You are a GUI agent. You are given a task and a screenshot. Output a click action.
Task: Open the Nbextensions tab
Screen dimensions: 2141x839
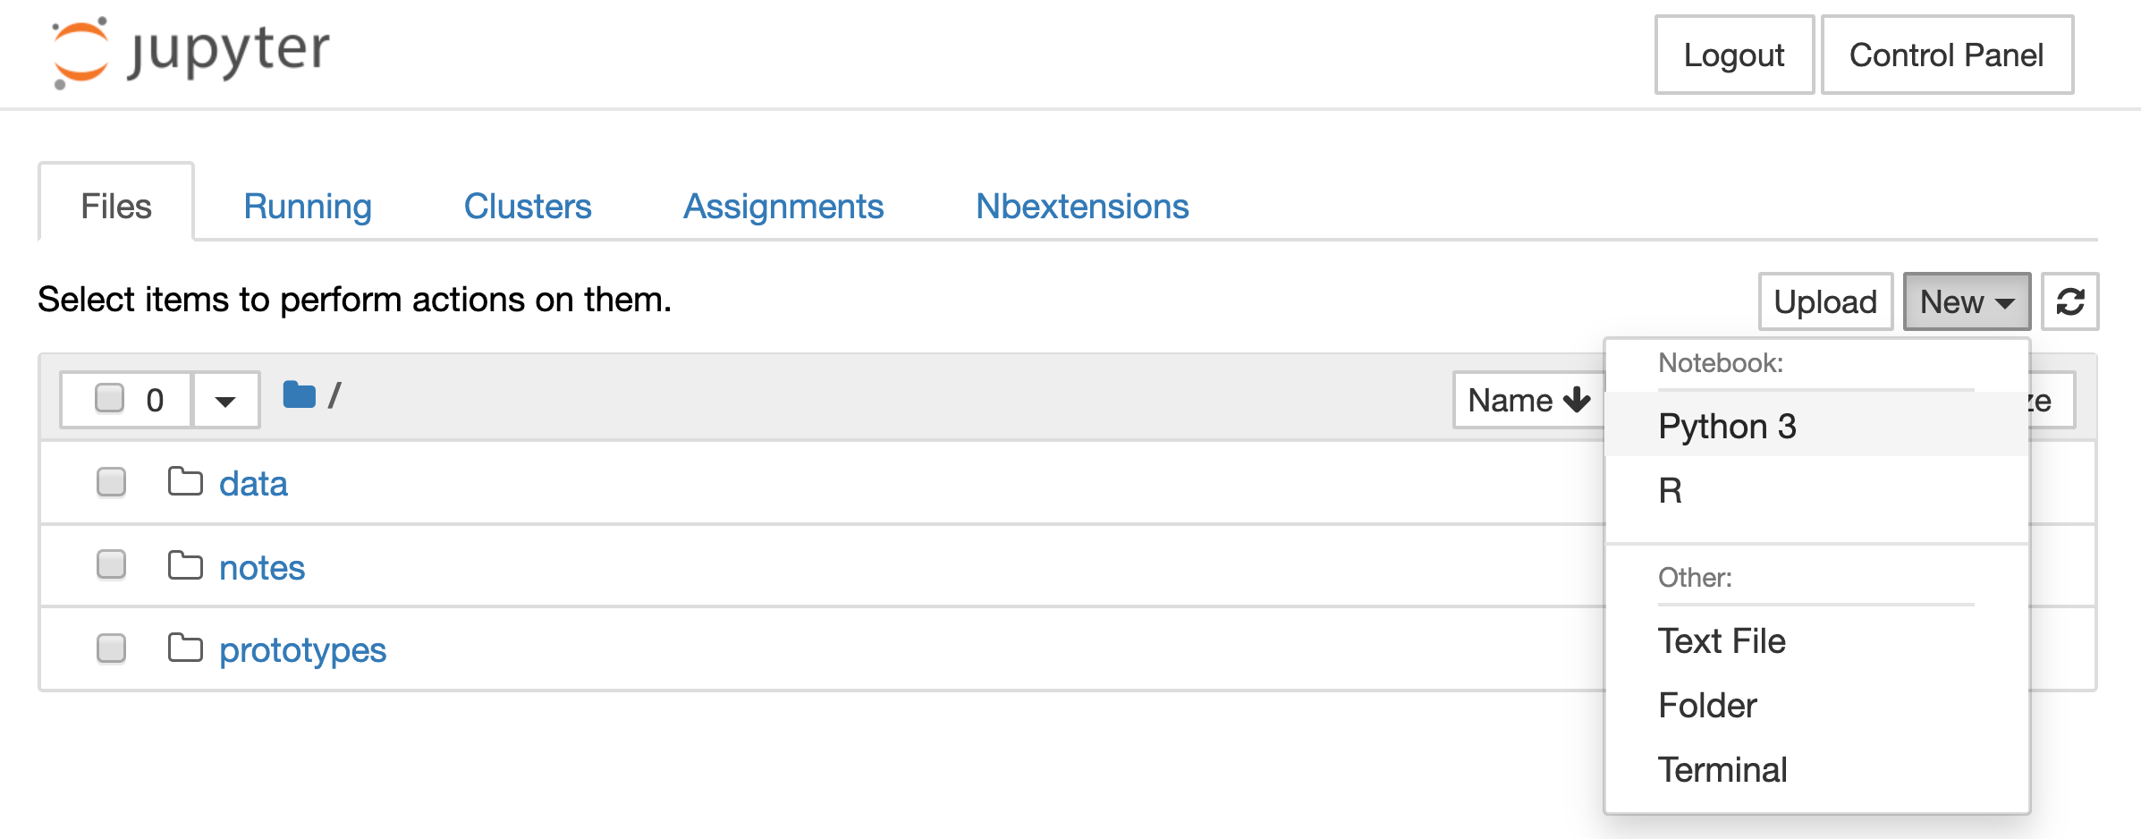[1082, 207]
